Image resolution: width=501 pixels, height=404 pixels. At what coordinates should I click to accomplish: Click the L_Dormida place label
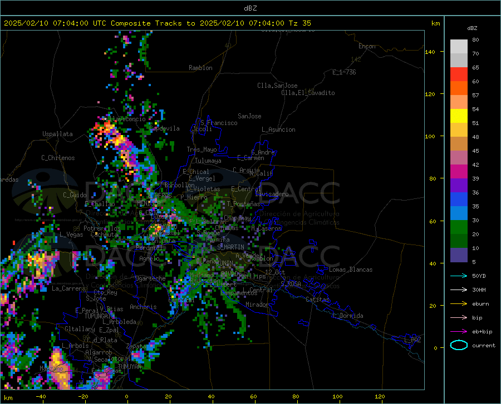[x=348, y=316]
